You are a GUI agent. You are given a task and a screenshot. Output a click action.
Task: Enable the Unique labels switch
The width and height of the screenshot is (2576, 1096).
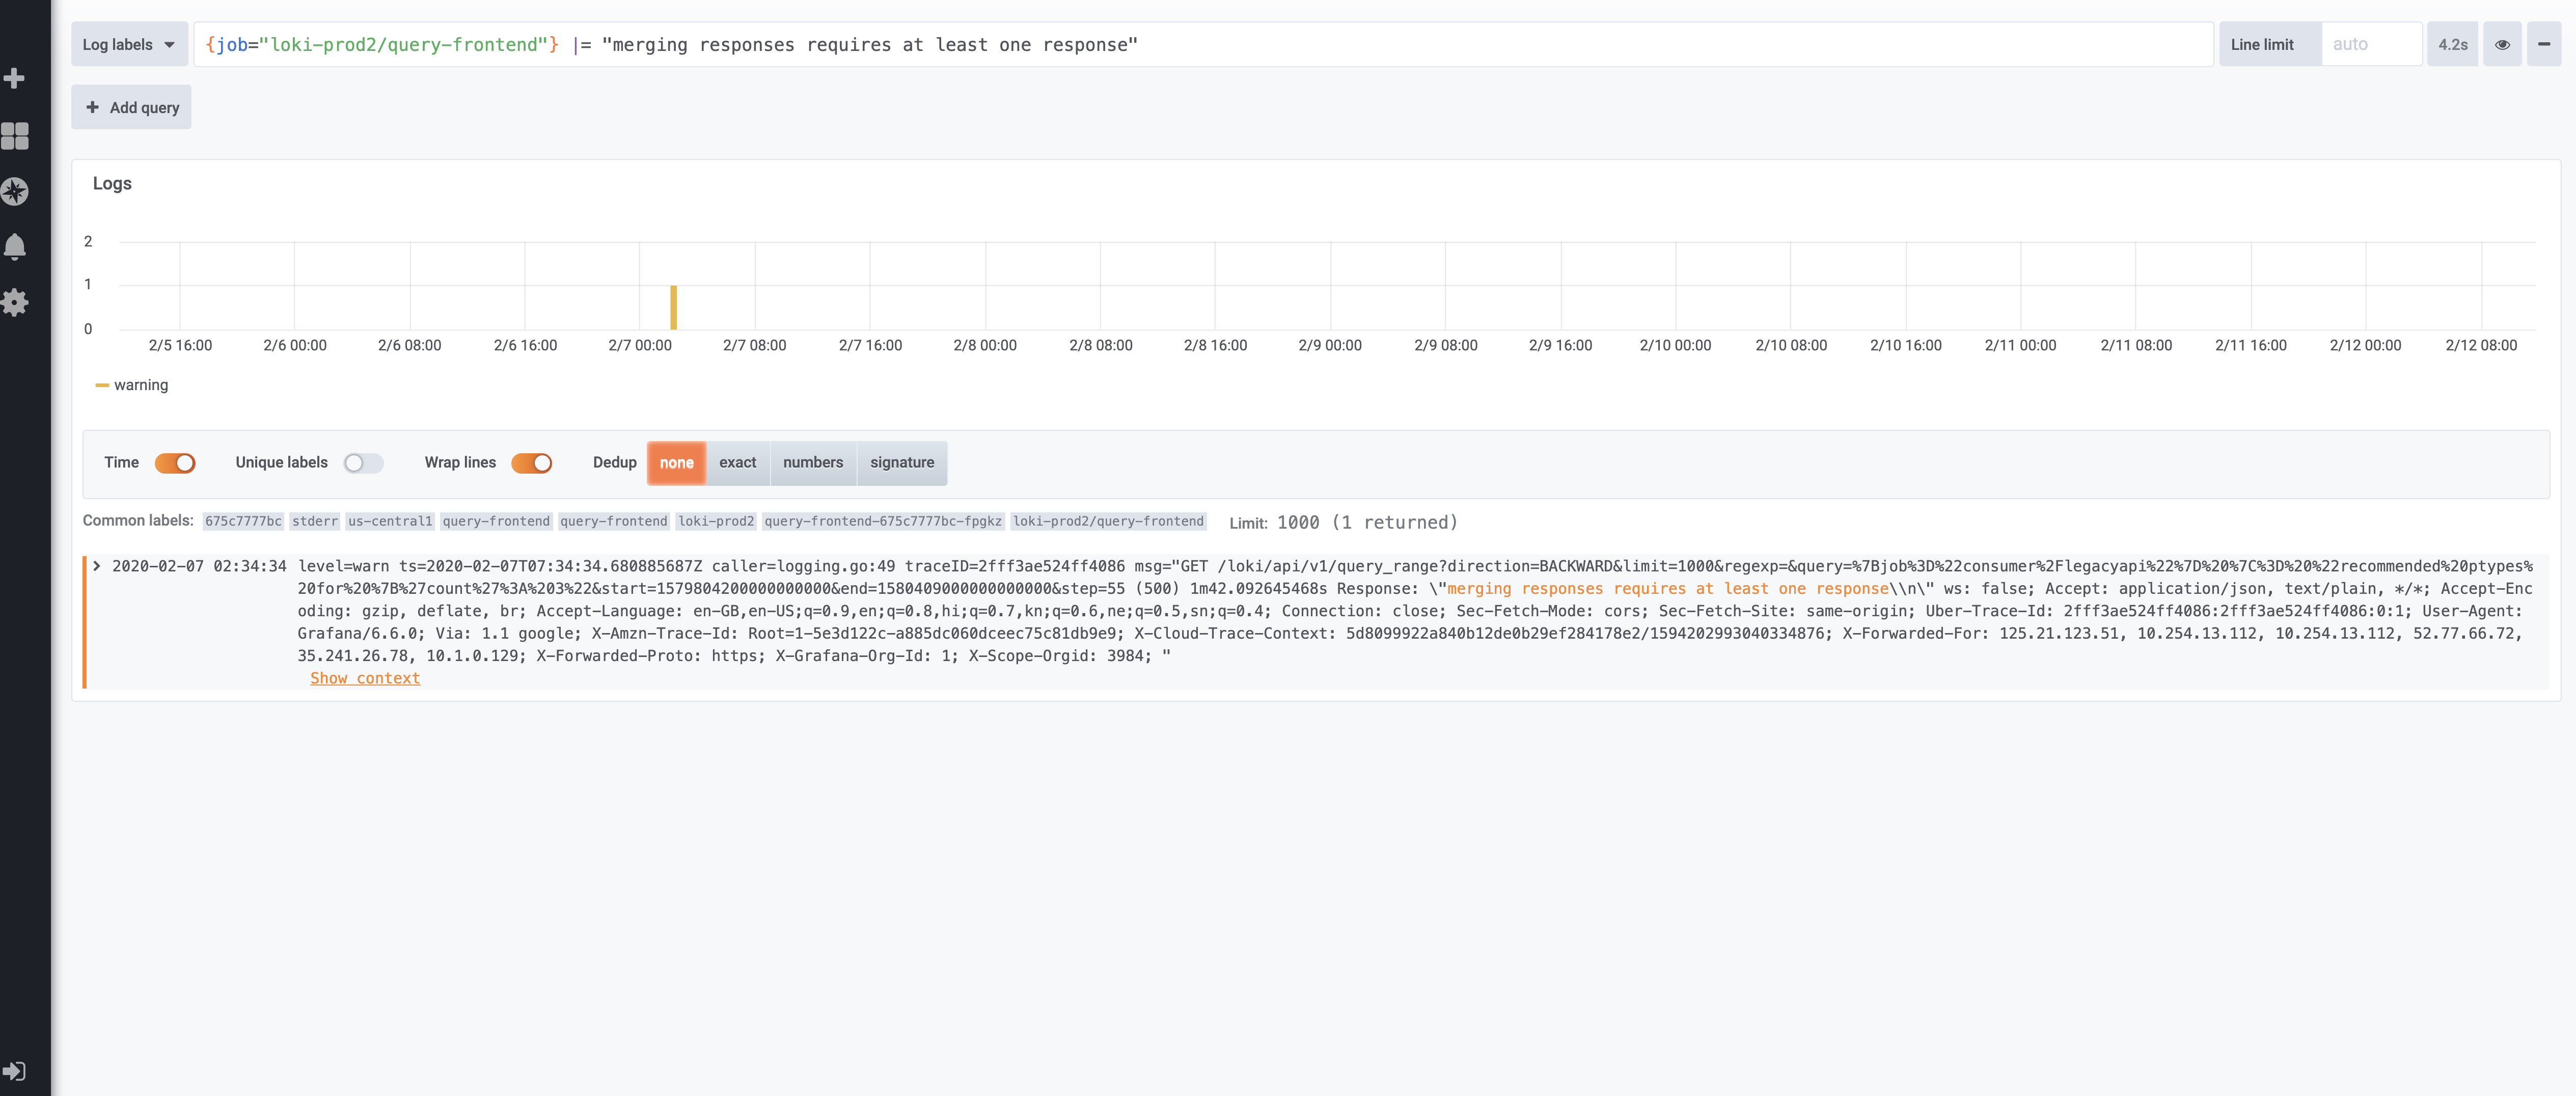click(x=364, y=463)
